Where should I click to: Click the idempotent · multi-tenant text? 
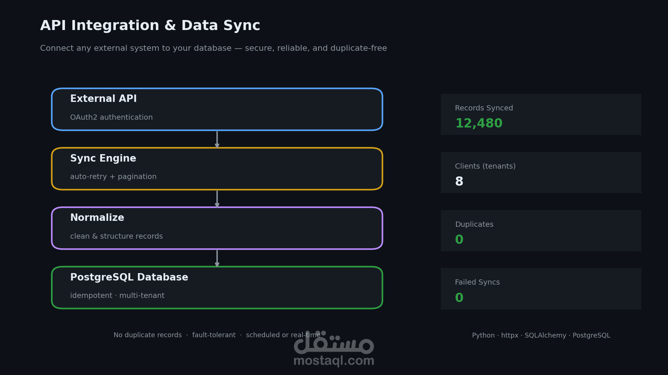[x=117, y=295]
